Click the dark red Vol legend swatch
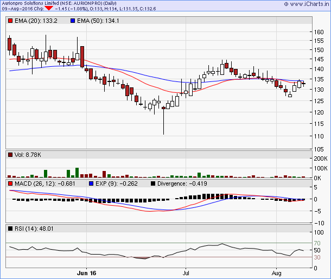Viewport: 331px width, 279px height. 10,155
